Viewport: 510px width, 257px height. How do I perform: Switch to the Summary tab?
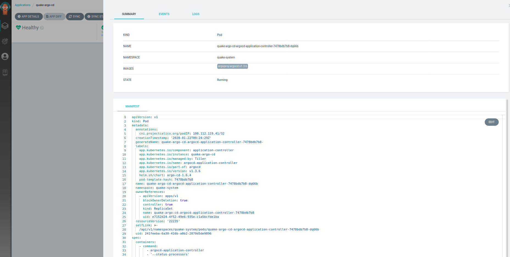[x=129, y=14]
